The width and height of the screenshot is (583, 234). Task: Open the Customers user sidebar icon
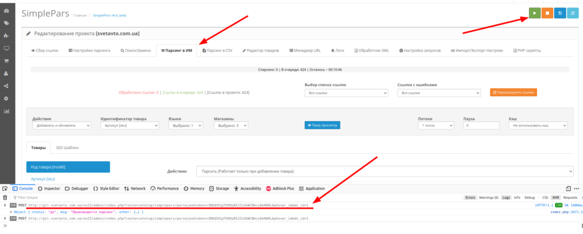click(x=6, y=73)
